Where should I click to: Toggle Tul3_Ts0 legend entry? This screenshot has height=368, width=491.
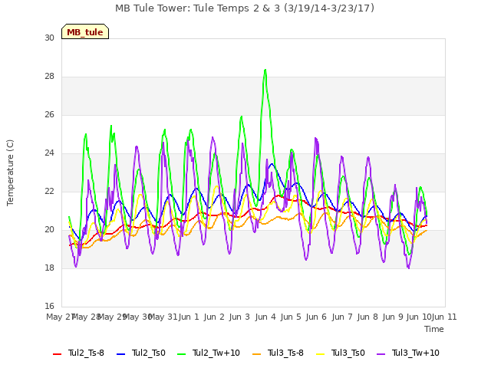tap(341, 353)
